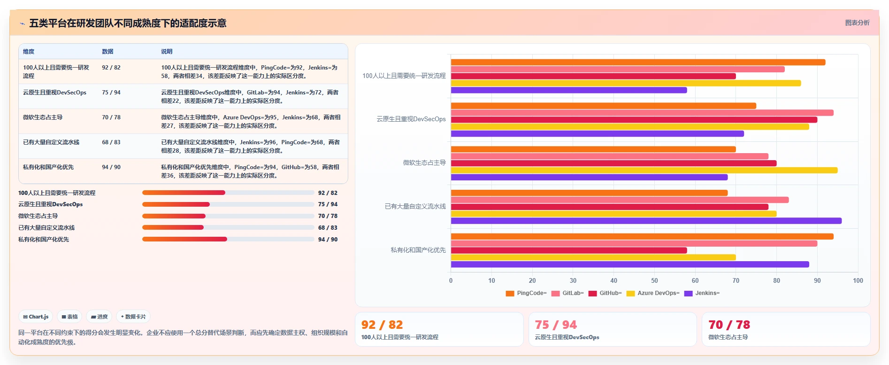Click the x-axis tick label 100
The width and height of the screenshot is (889, 365).
pyautogui.click(x=858, y=280)
